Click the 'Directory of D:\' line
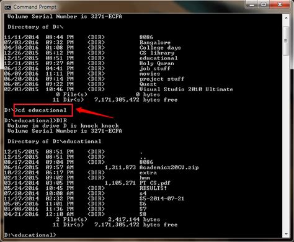This screenshot has width=294, height=242. 35,27
